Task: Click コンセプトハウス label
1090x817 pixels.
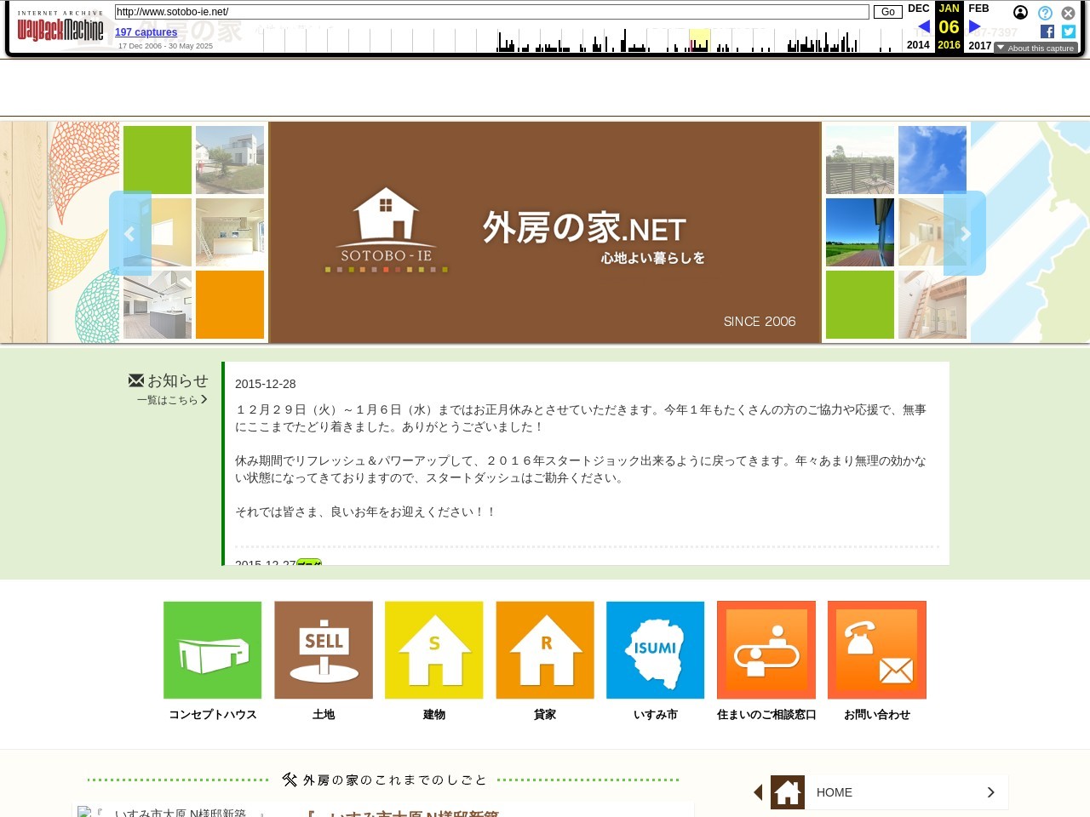Action: coord(213,715)
